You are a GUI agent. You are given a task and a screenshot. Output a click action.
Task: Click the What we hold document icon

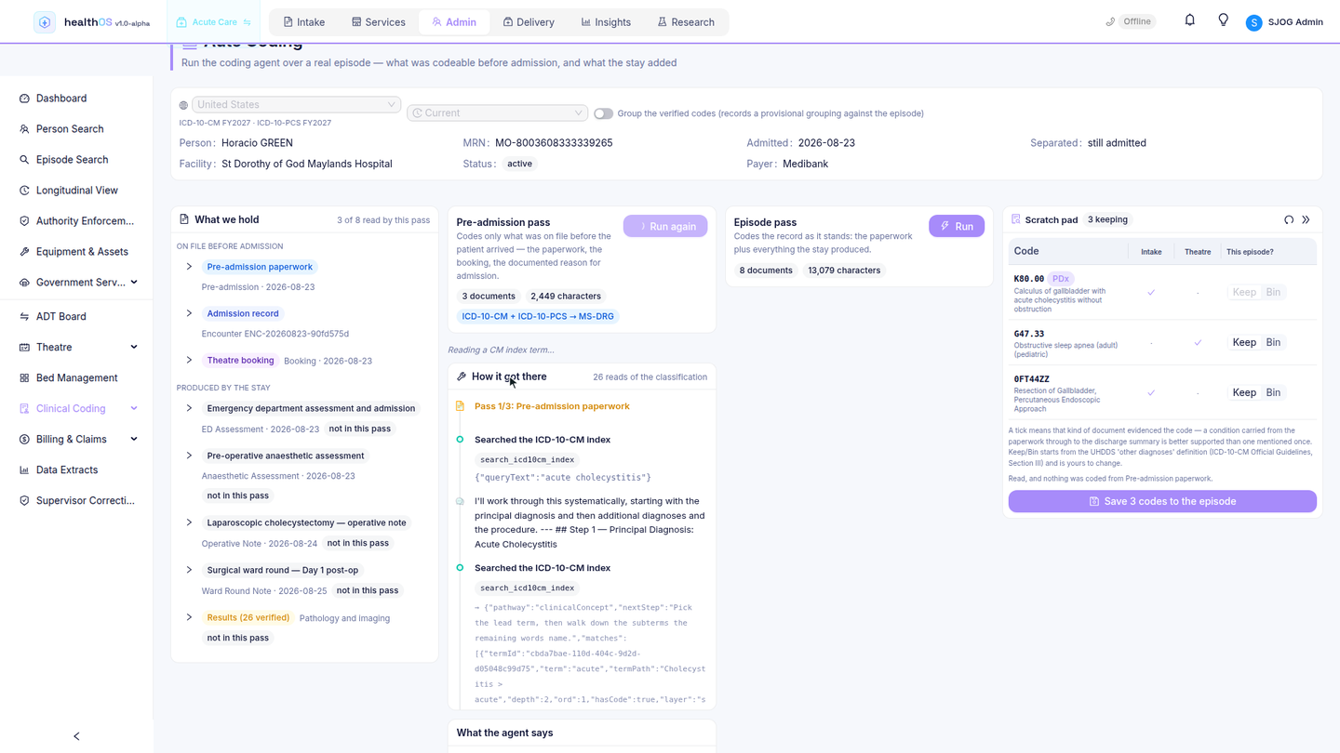point(183,219)
